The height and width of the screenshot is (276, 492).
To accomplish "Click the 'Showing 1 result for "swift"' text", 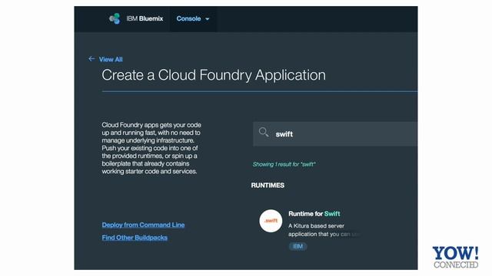I will pyautogui.click(x=284, y=164).
